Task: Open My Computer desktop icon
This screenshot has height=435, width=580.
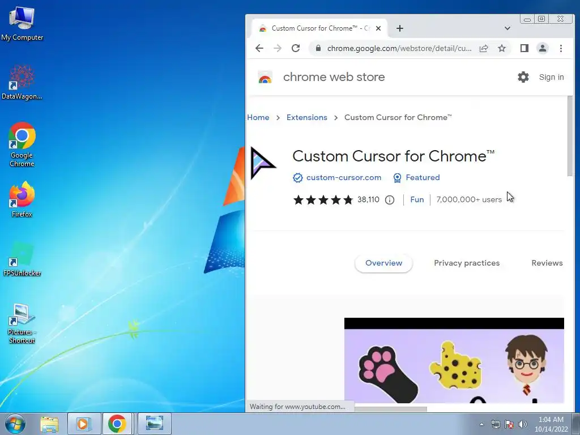Action: click(x=22, y=24)
